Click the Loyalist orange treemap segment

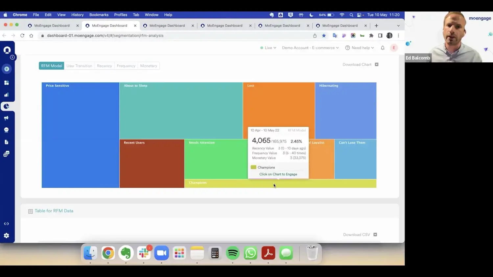(x=321, y=159)
